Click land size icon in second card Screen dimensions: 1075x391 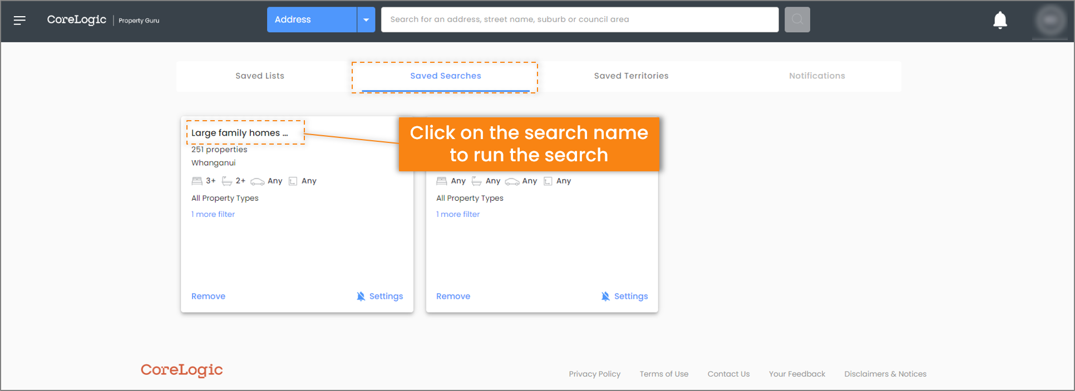548,181
